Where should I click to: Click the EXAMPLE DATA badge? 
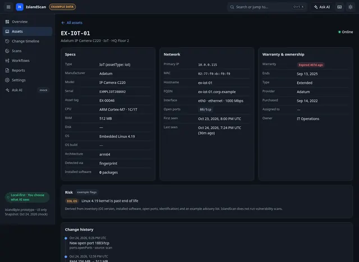[x=62, y=7]
